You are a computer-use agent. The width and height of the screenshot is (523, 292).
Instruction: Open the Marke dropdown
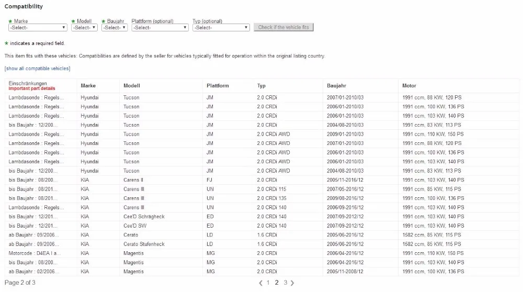(38, 28)
